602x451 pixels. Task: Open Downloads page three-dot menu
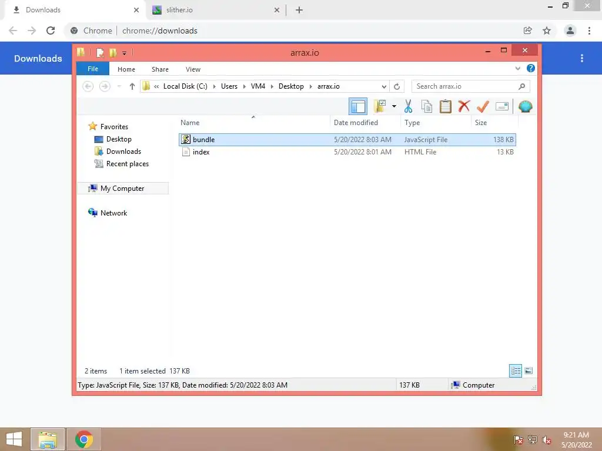point(582,58)
